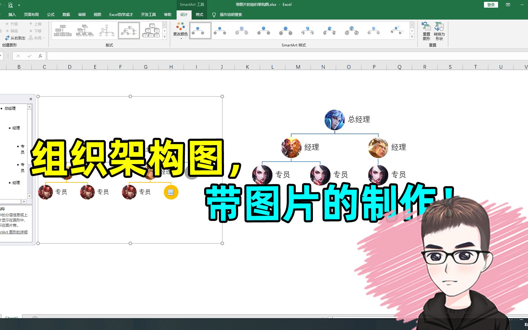
Task: Apply the second SmartArt style thumbnail
Action: coord(220,31)
